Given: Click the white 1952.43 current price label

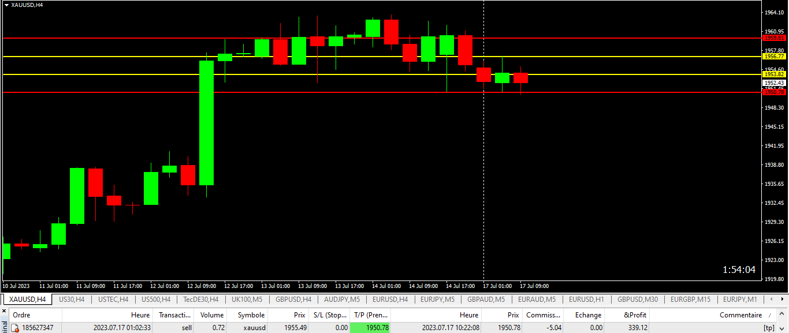Looking at the screenshot, I should [x=774, y=83].
